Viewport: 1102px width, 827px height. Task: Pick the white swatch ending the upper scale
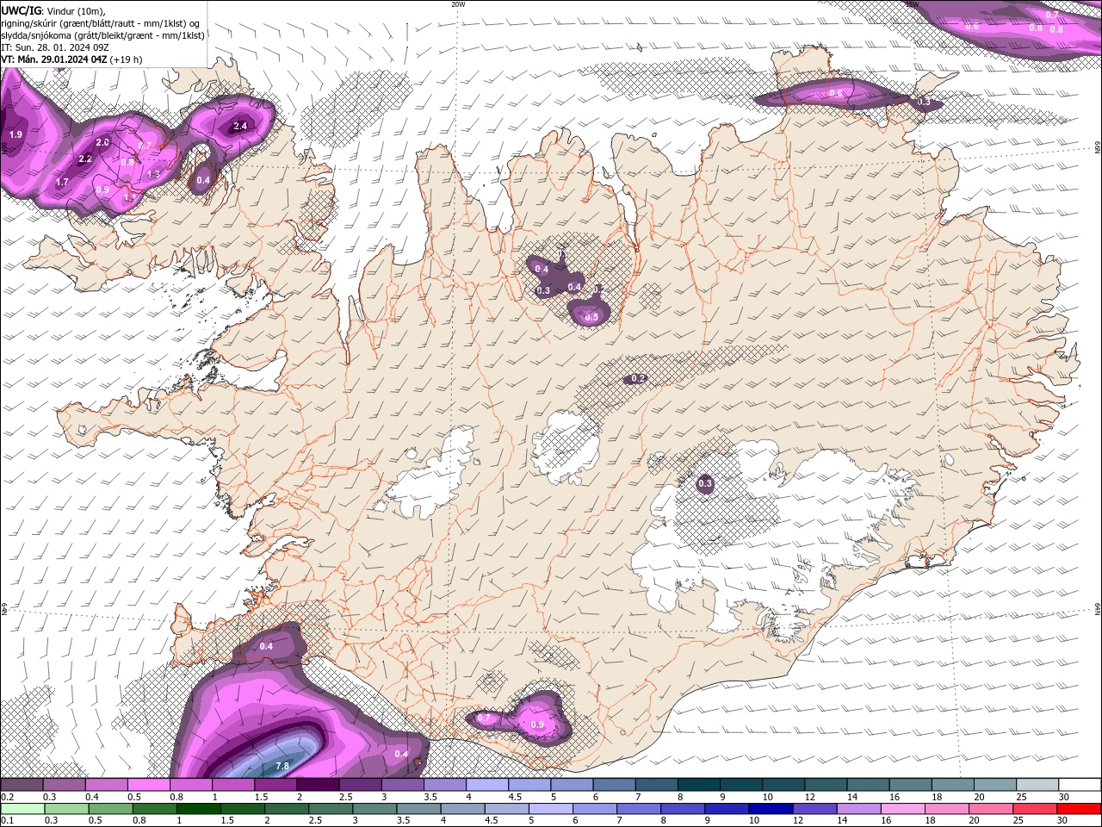pos(1080,786)
